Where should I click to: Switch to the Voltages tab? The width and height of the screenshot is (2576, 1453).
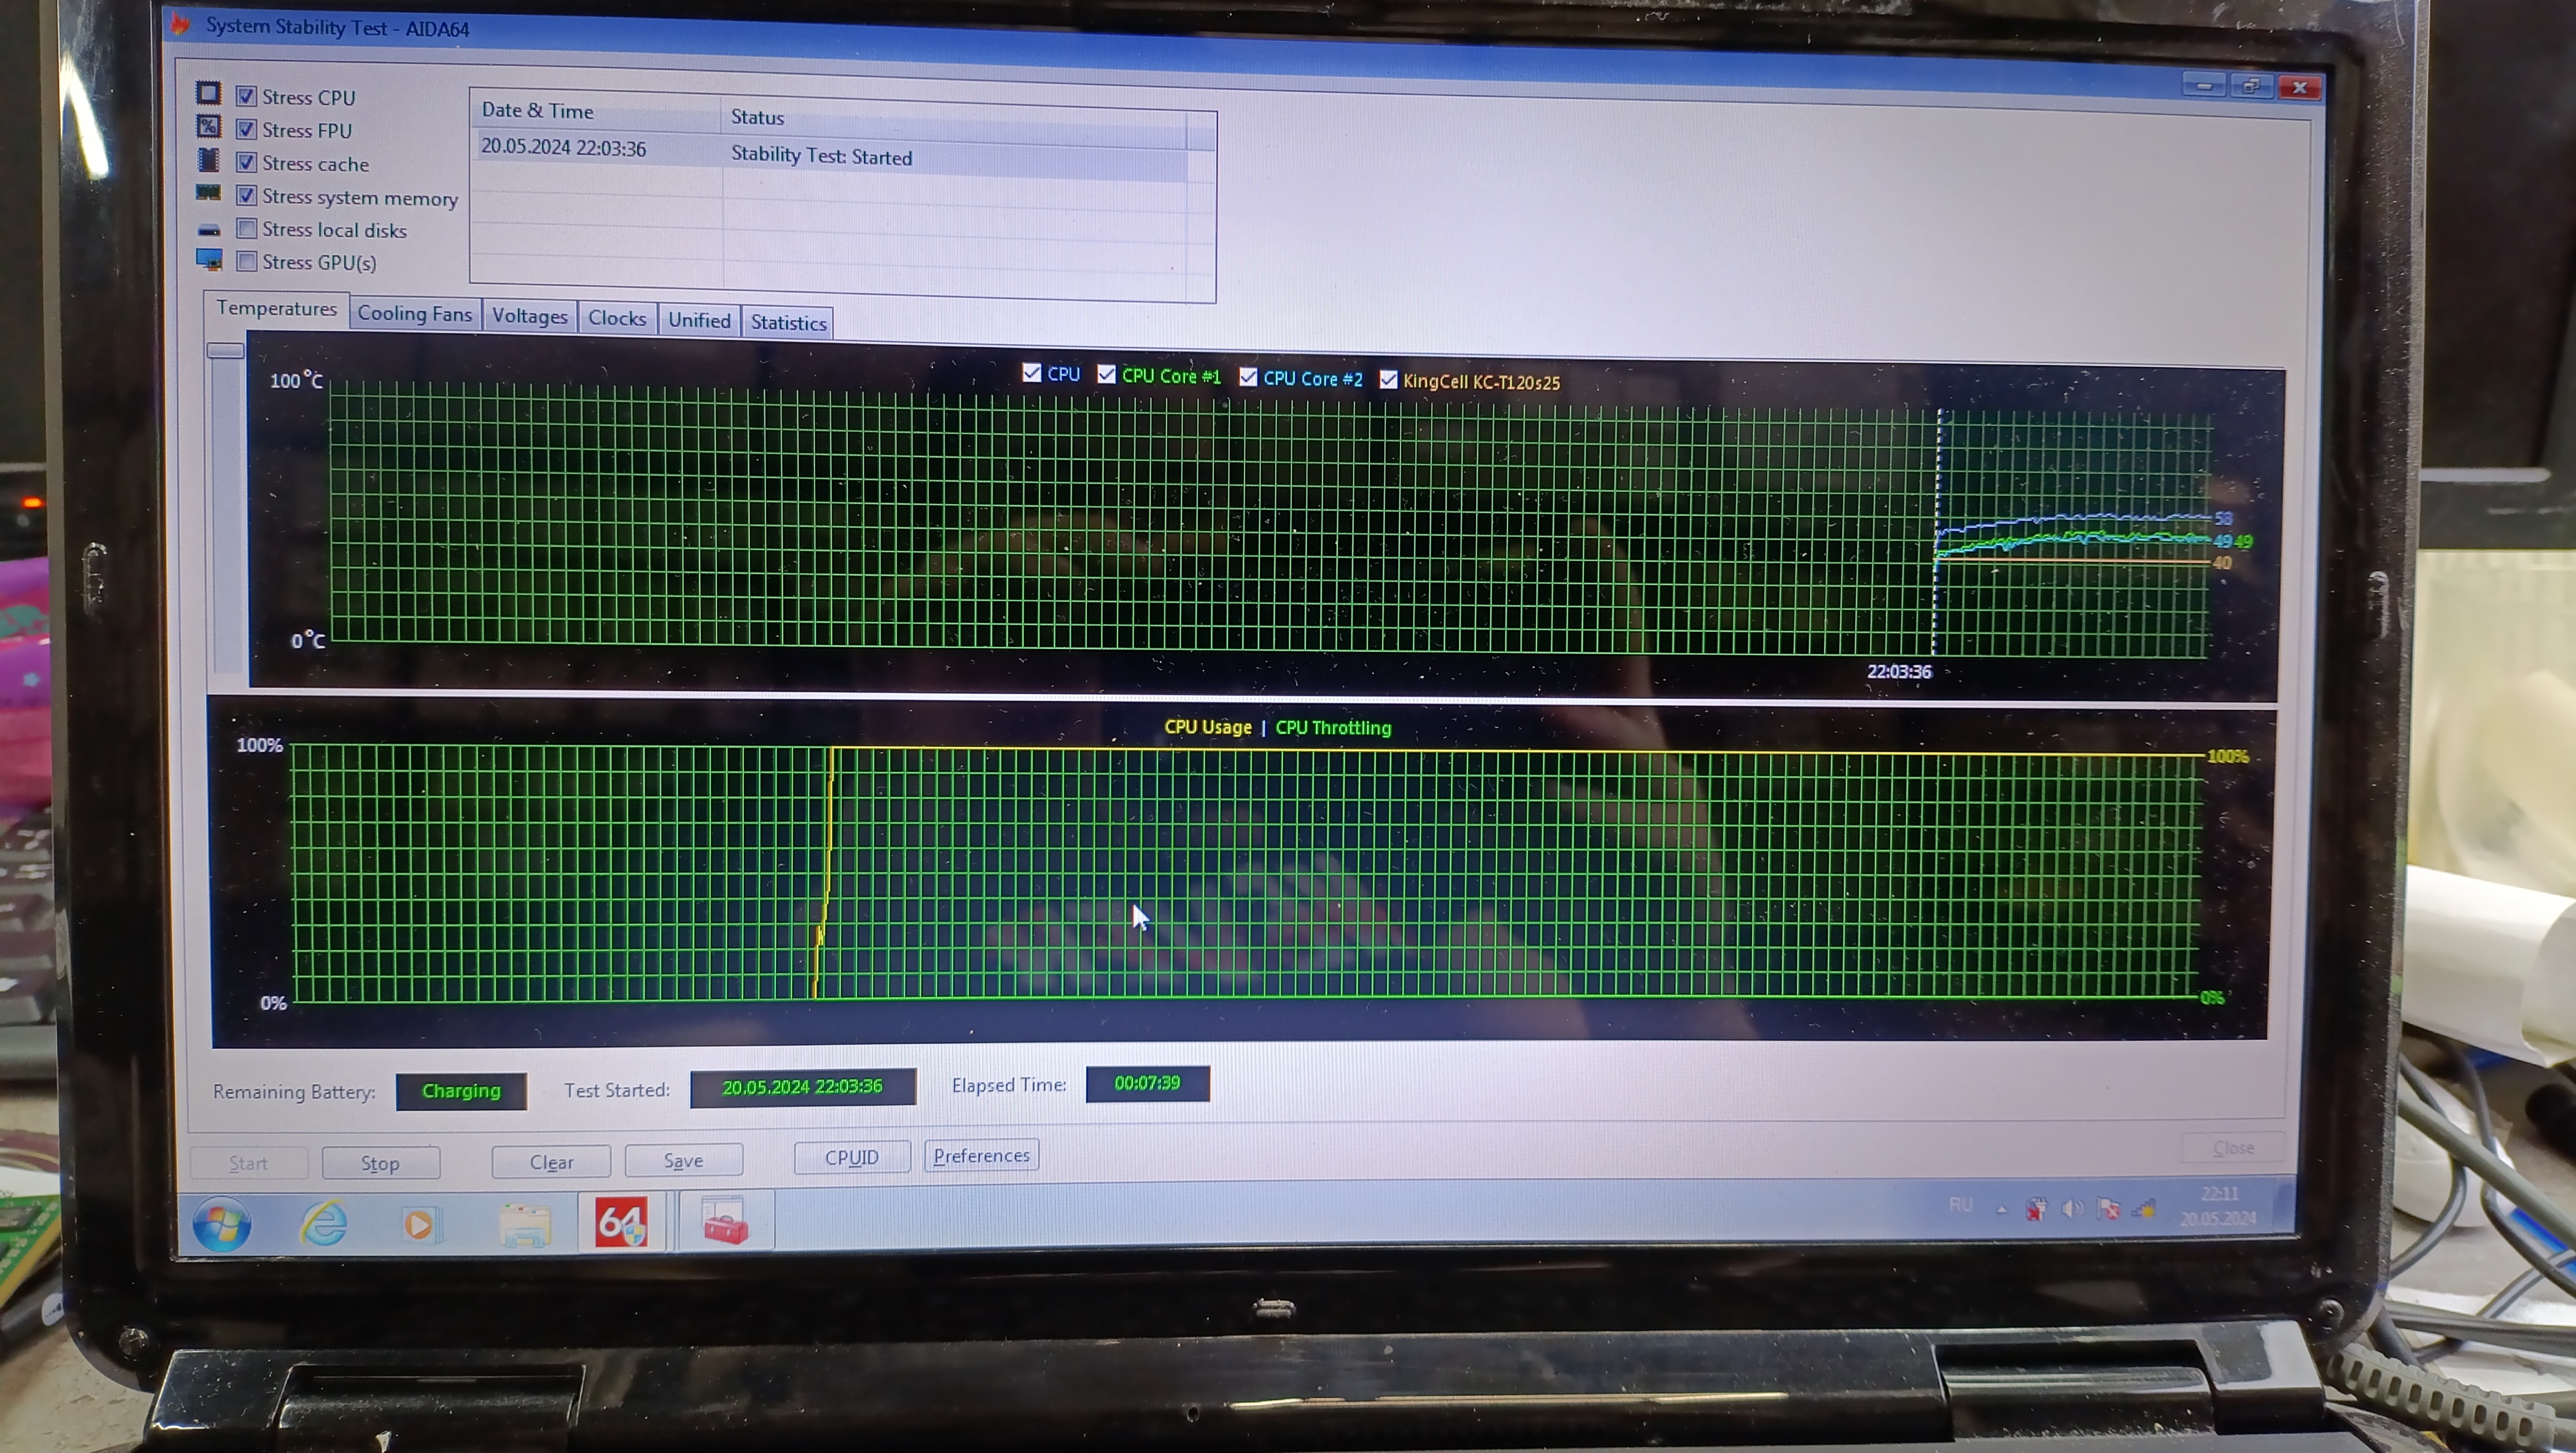click(529, 316)
